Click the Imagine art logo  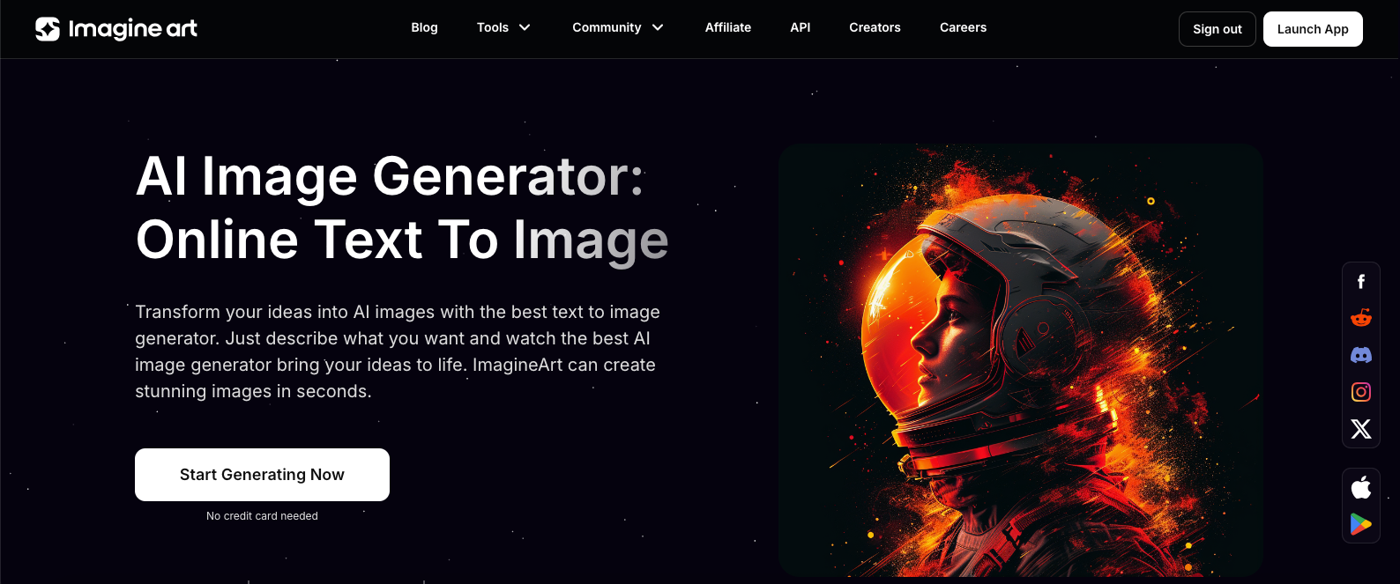[x=116, y=29]
